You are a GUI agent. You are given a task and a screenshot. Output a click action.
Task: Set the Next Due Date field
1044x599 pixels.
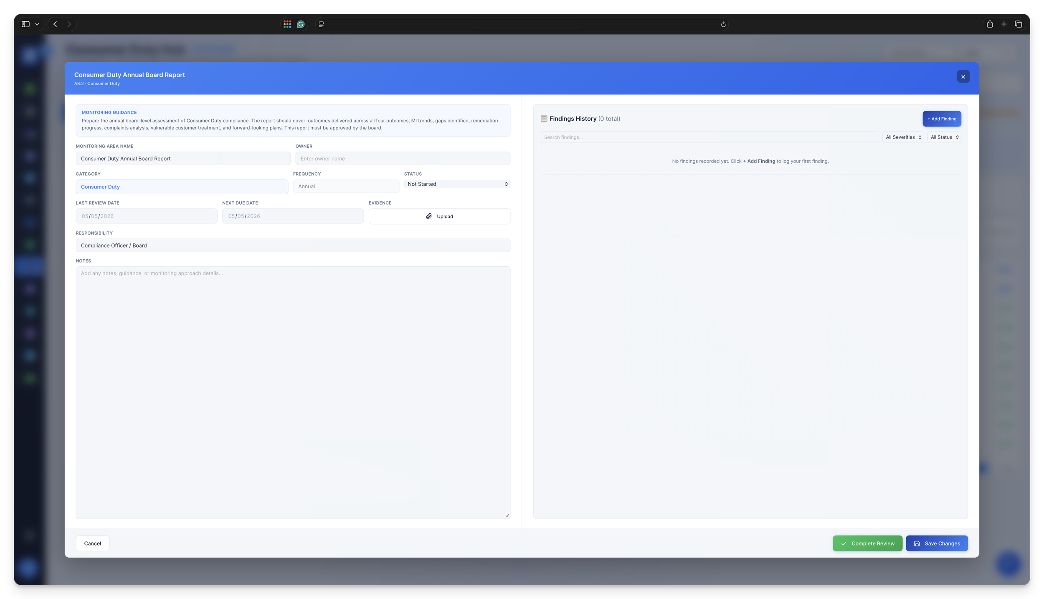pyautogui.click(x=293, y=216)
